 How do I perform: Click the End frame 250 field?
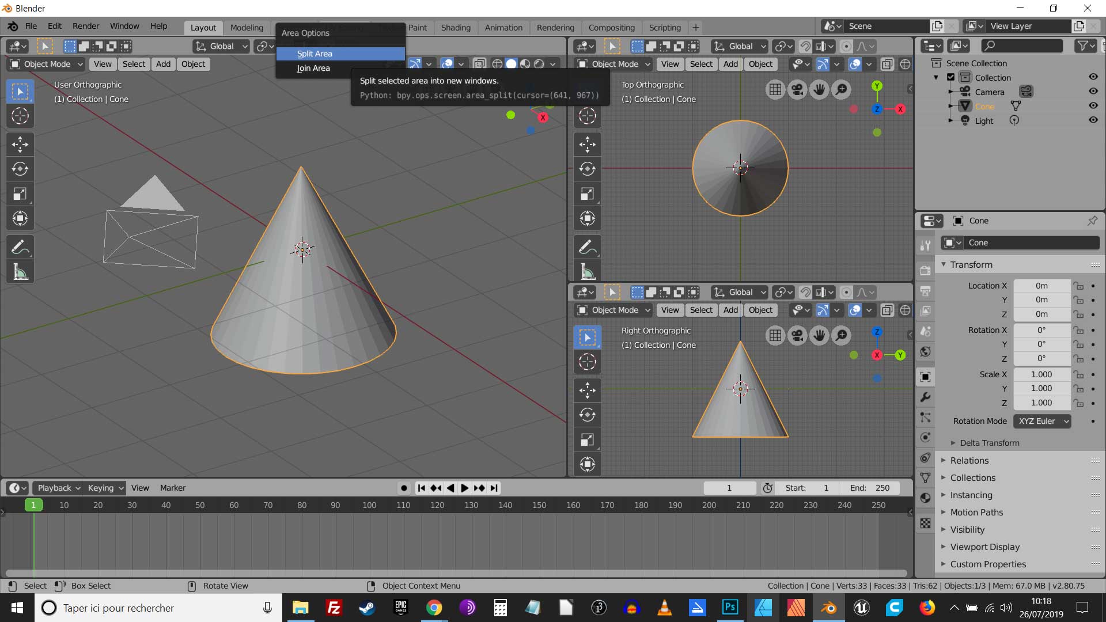point(870,488)
